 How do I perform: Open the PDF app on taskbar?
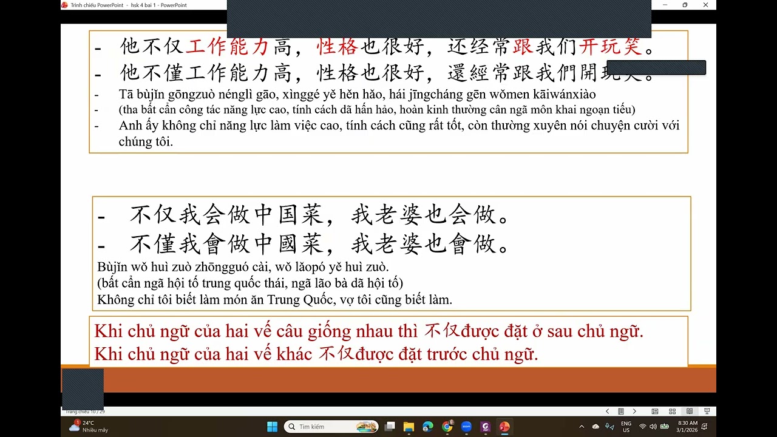pyautogui.click(x=485, y=427)
